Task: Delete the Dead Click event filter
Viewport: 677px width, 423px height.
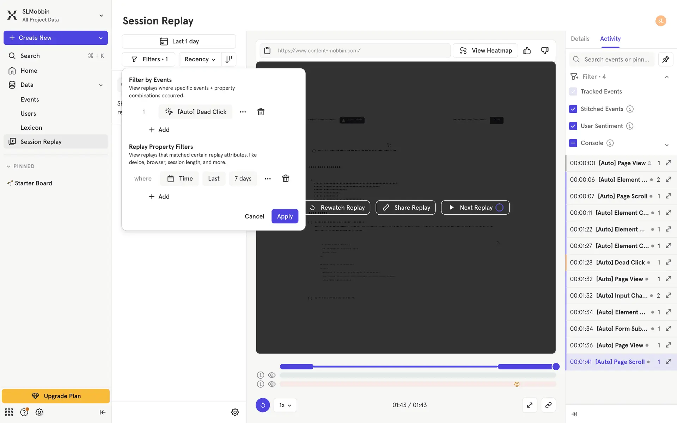Action: [x=261, y=112]
